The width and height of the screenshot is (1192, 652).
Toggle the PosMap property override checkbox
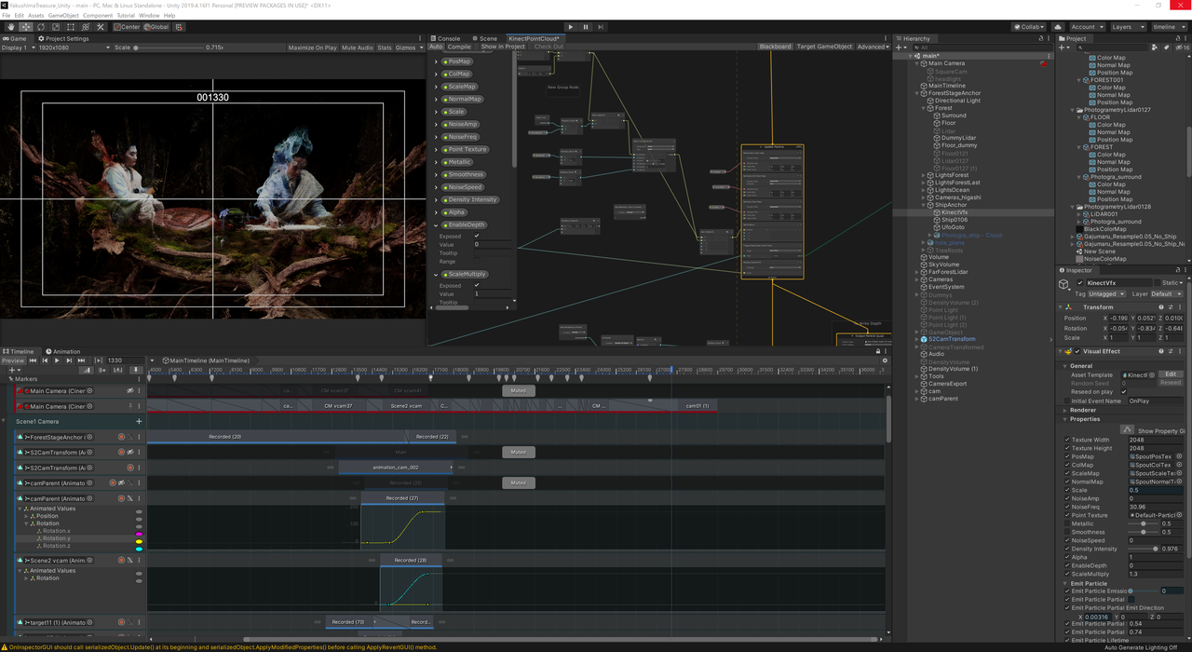[x=1067, y=456]
